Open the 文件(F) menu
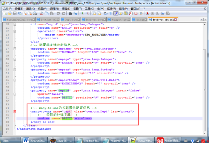209x143 pixels. [x=7, y=9]
